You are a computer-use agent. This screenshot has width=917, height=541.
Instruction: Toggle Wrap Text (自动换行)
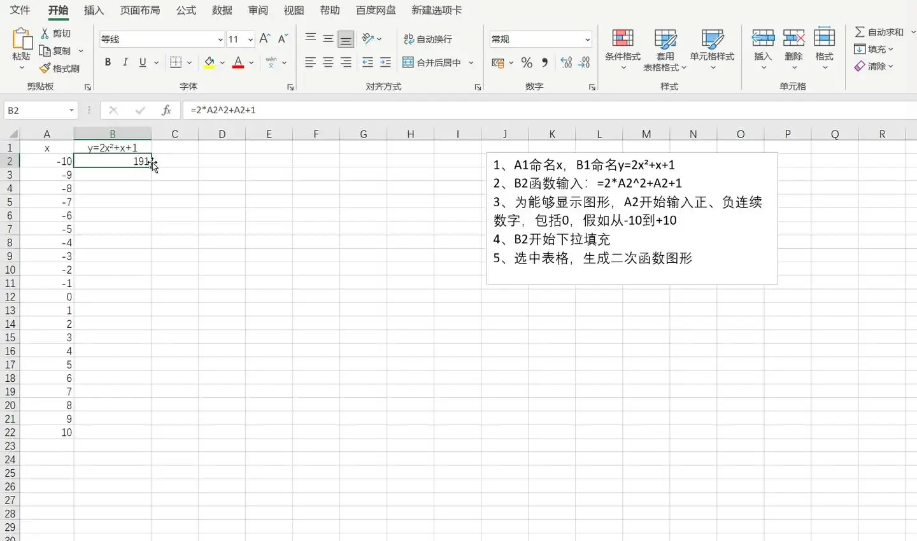[x=428, y=39]
